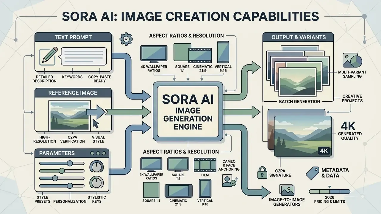Viewport: 381px width, 214px height.
Task: Choose the Film strip icon in lower ratios
Action: pos(205,165)
